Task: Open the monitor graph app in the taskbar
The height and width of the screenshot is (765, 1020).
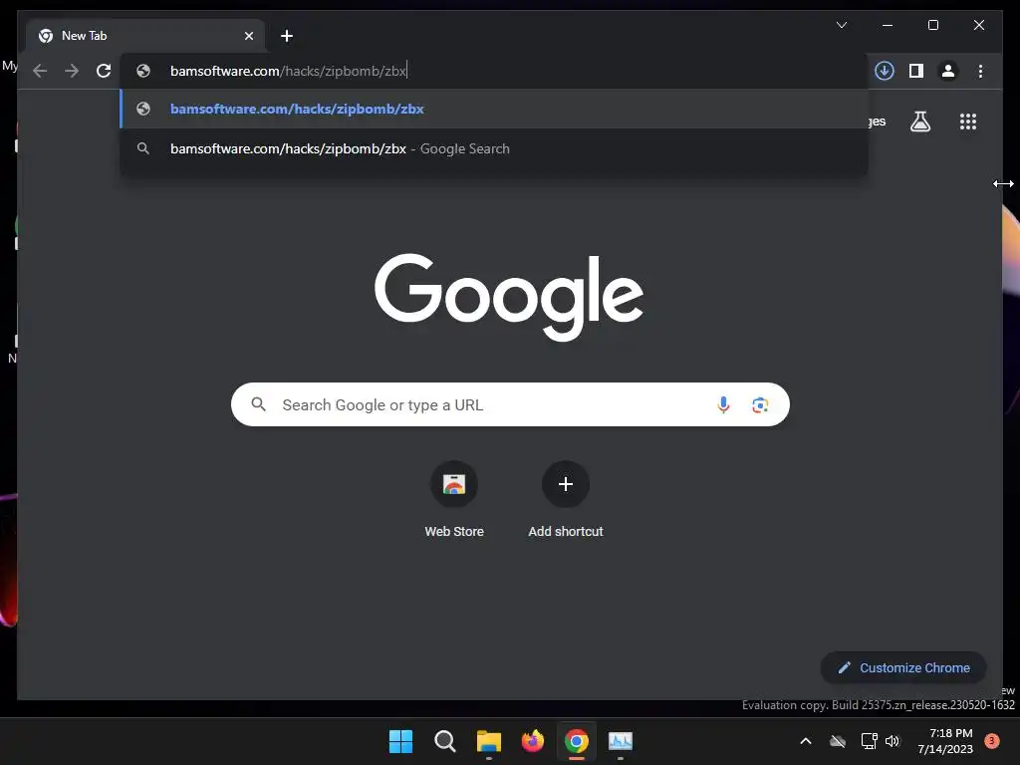Action: (x=620, y=741)
